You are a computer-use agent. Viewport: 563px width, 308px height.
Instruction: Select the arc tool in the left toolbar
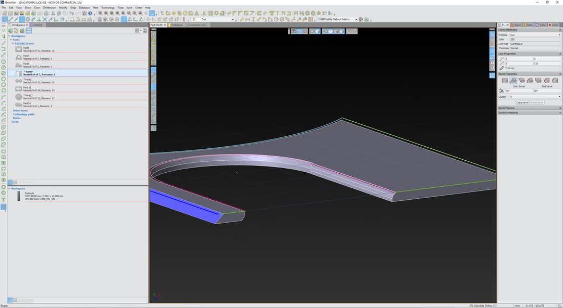click(x=4, y=97)
